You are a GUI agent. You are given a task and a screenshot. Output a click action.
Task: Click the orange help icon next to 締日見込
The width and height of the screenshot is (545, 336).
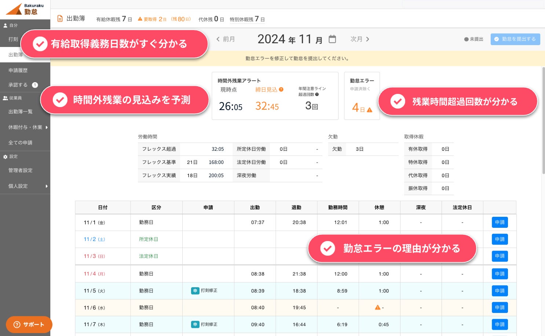[x=281, y=90]
